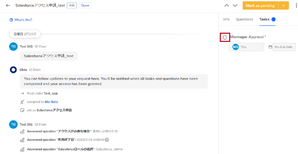298x154 pixels.
Task: Click the set as Salesforceアクセス申請 label
Action: [x=50, y=110]
